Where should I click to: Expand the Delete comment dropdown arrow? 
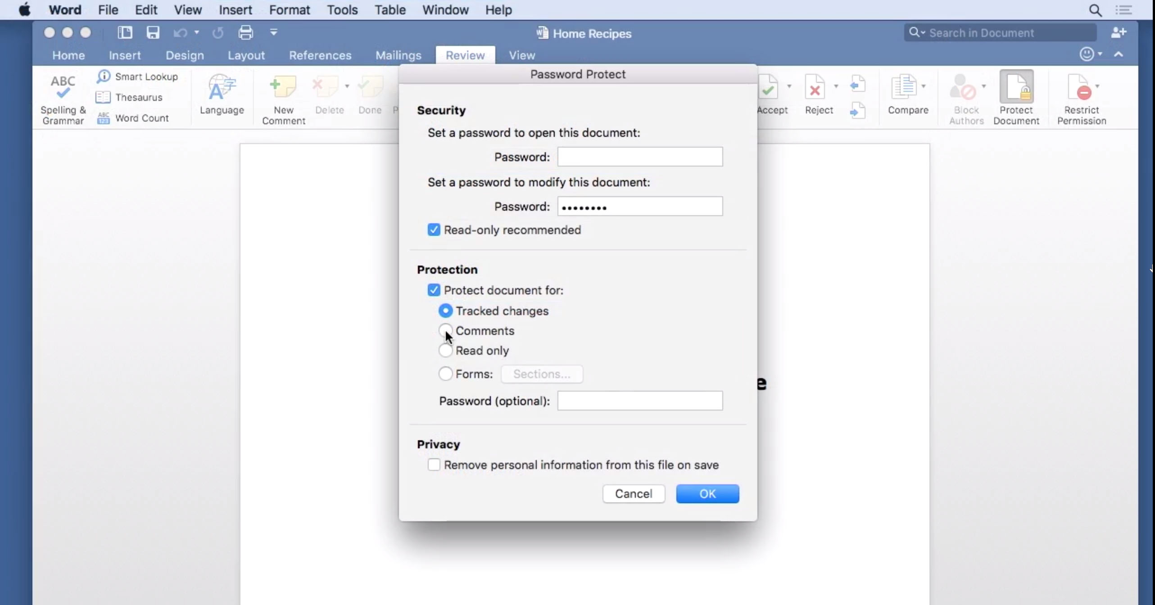click(x=347, y=86)
